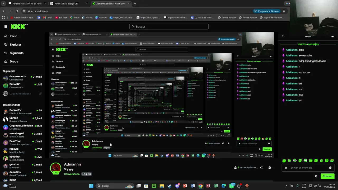
Task: Open Gmail bookmark
Action: tap(47, 18)
